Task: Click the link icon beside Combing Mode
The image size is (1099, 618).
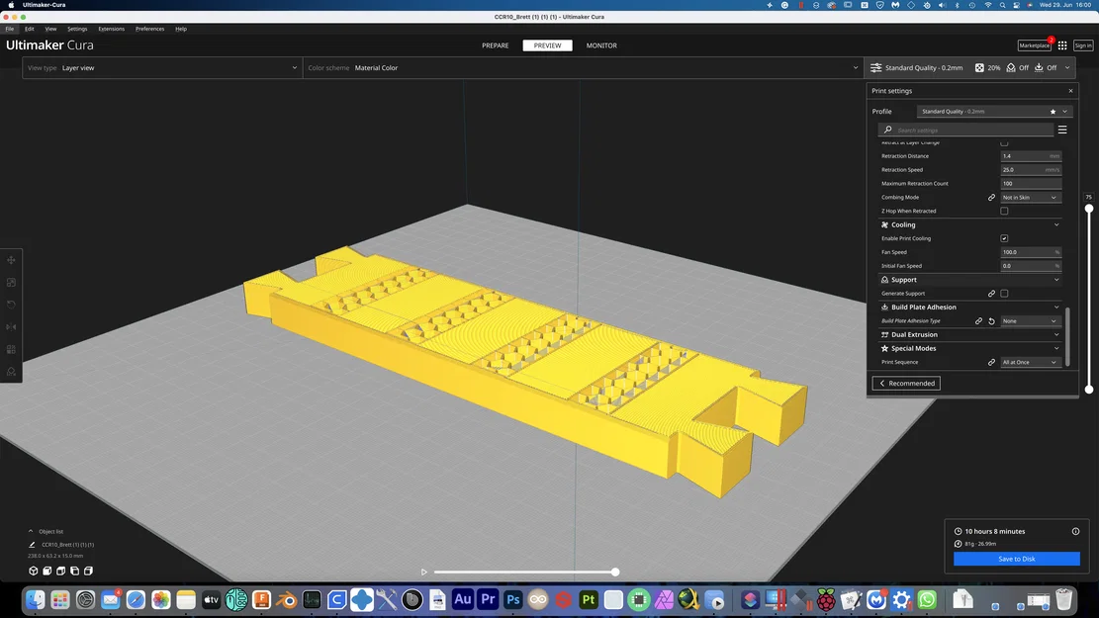Action: coord(992,198)
